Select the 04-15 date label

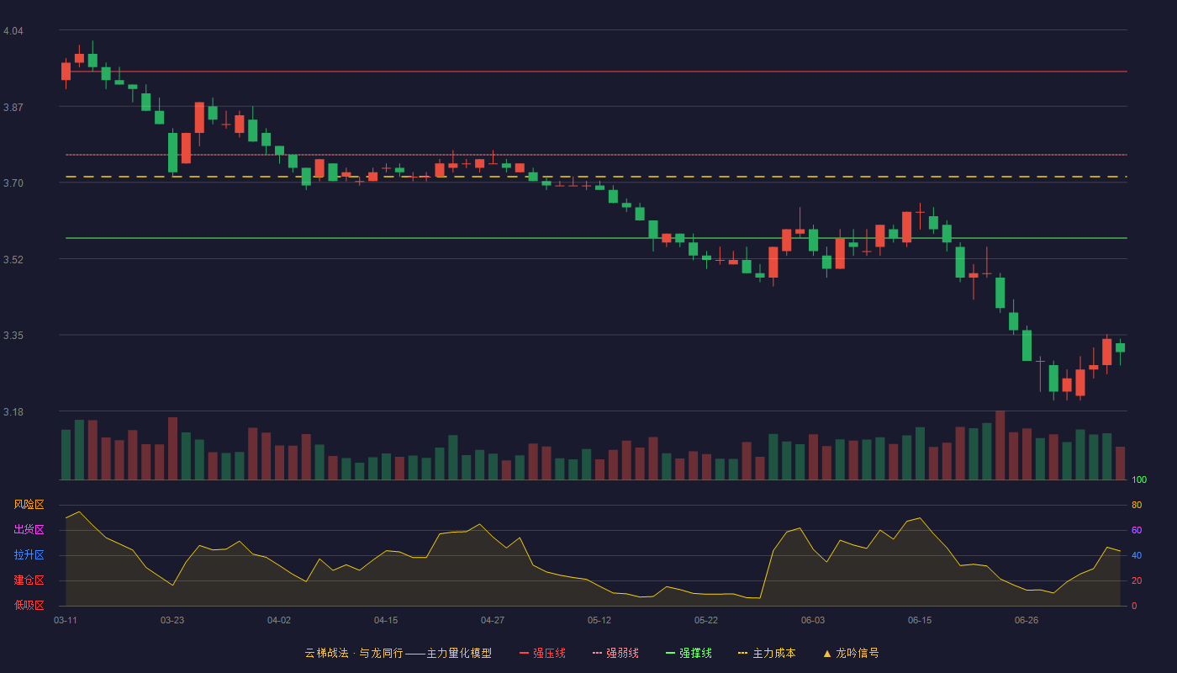pos(386,620)
